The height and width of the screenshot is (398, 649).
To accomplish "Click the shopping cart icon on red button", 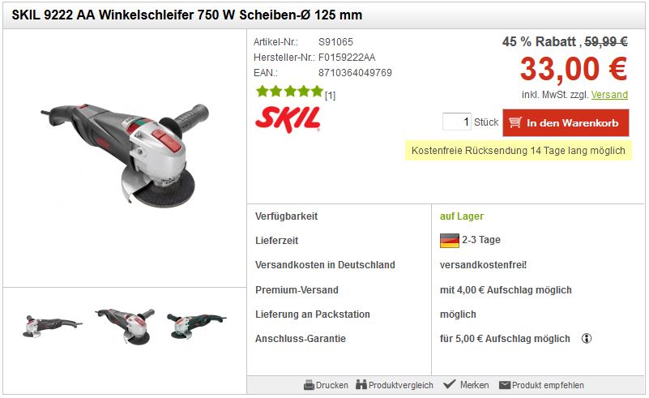I will (515, 122).
